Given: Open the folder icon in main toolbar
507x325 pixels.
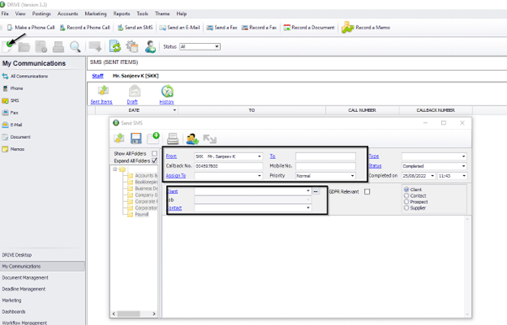Looking at the screenshot, I should click(24, 47).
